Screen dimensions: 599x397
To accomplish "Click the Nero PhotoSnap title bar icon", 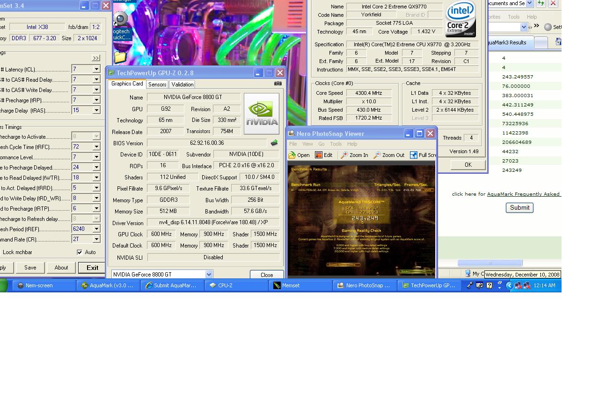I will [291, 134].
